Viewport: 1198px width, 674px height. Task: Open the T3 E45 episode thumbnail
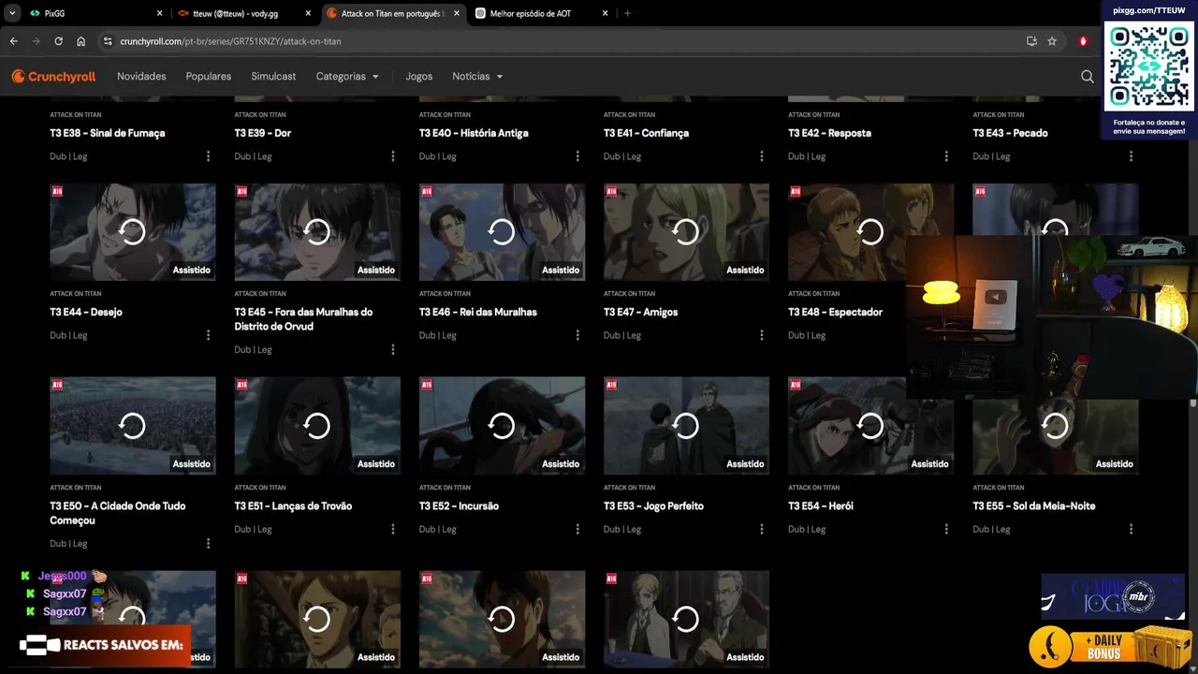(x=317, y=231)
